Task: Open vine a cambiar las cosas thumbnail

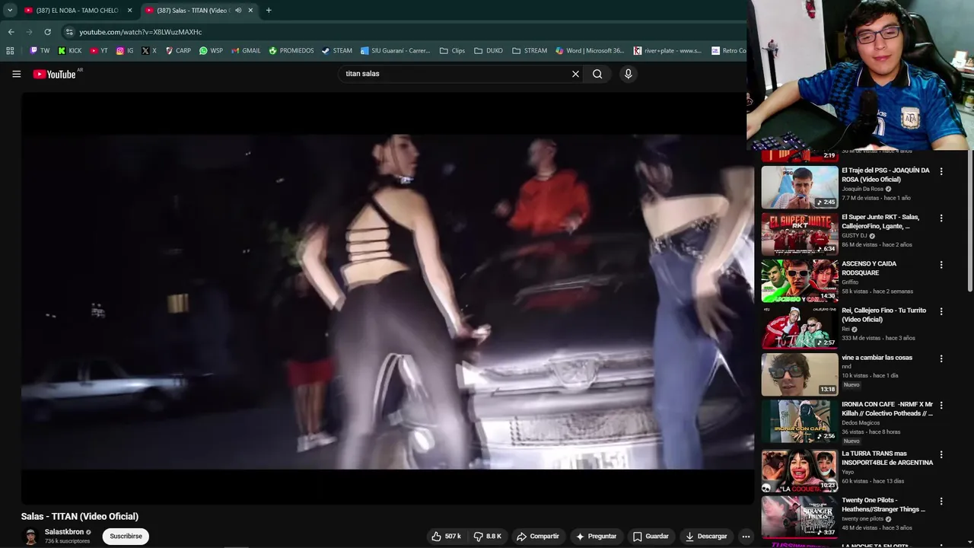Action: 800,374
